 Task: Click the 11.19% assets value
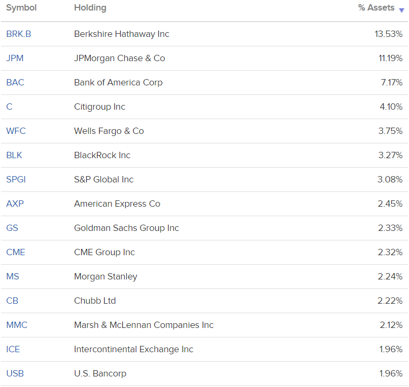tap(391, 58)
